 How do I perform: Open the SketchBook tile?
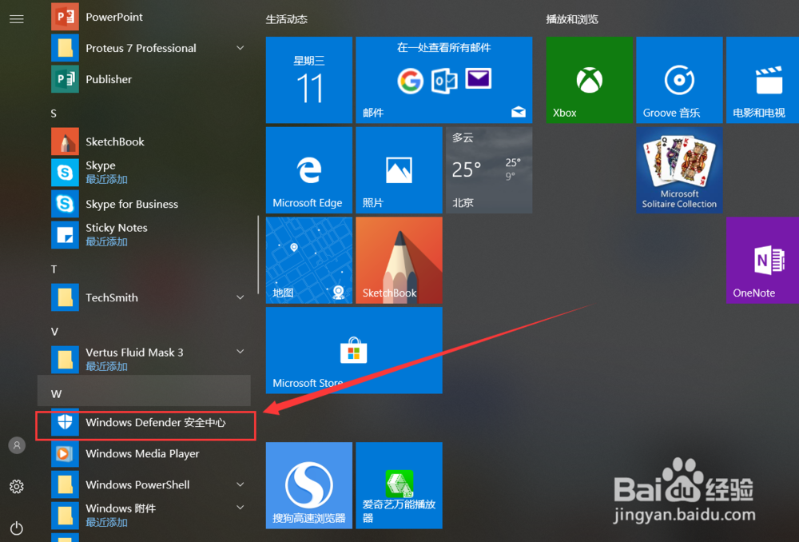(x=399, y=260)
